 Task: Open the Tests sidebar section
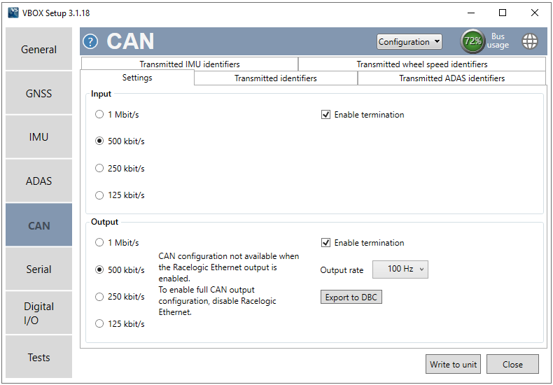coord(38,357)
